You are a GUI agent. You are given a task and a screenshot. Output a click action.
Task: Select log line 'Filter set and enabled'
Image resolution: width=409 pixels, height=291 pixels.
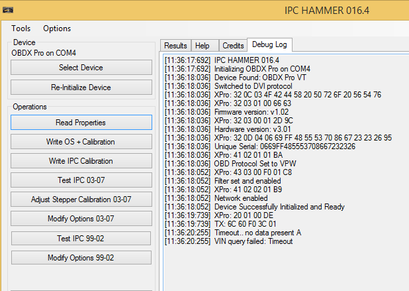[223, 181]
